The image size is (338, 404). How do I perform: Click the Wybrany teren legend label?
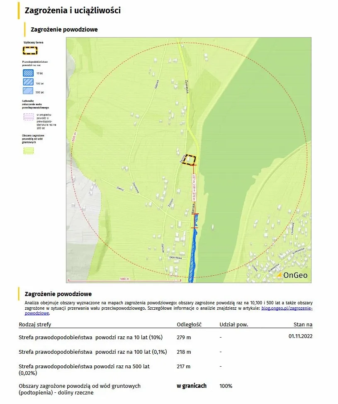pyautogui.click(x=34, y=42)
